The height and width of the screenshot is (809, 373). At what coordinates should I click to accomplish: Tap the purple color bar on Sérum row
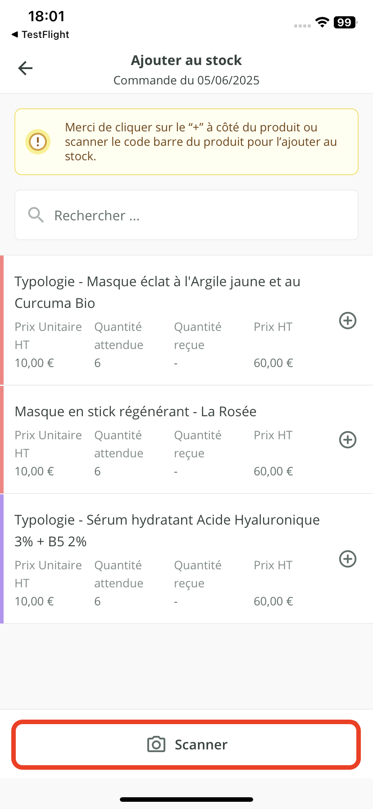2,559
